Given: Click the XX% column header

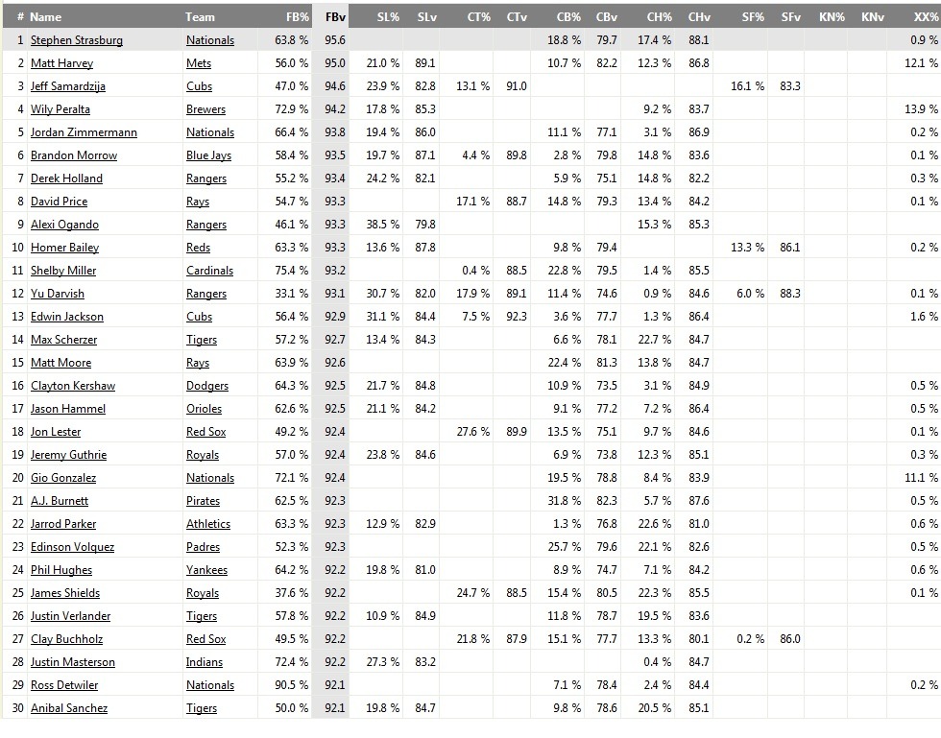Looking at the screenshot, I should coord(925,16).
